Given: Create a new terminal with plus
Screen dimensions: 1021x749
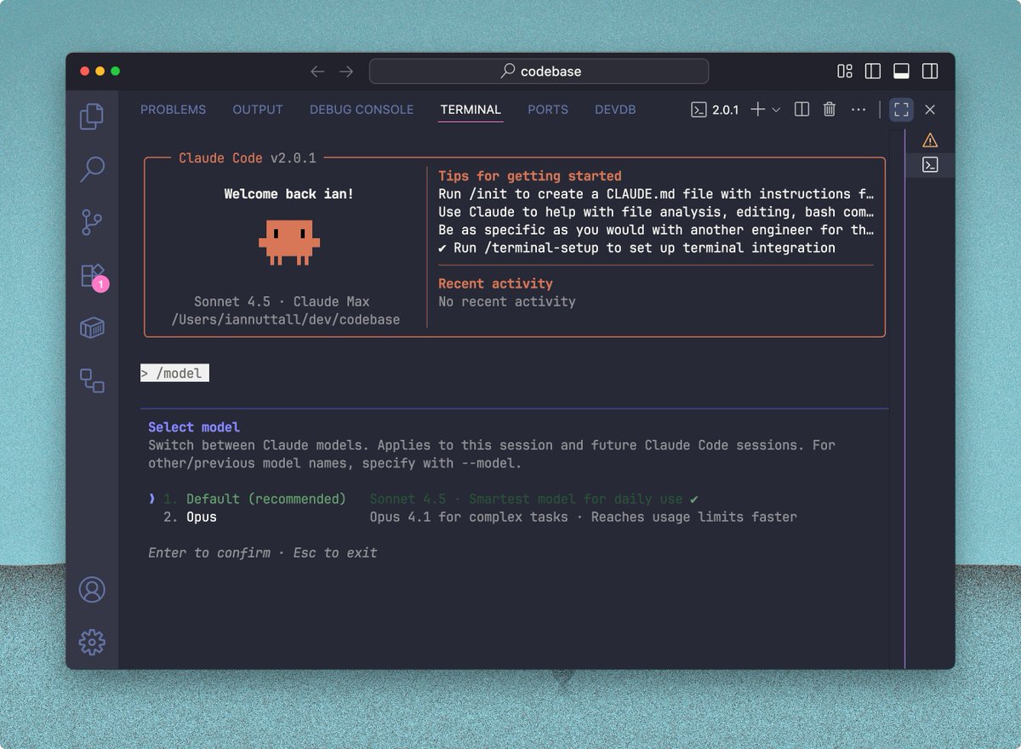Looking at the screenshot, I should [x=757, y=110].
